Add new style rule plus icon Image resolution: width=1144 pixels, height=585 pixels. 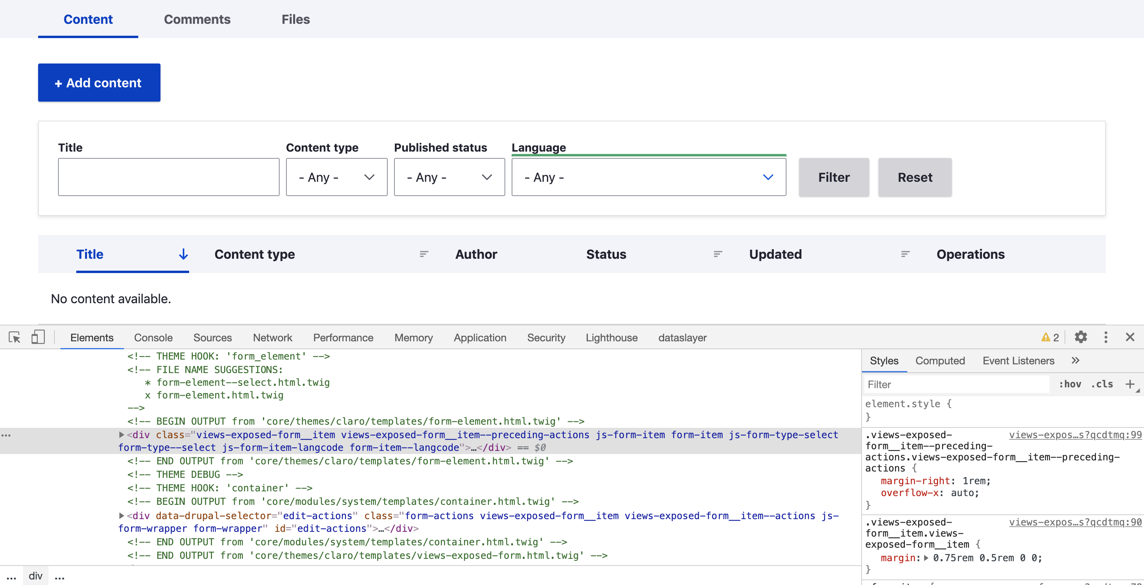(x=1130, y=385)
